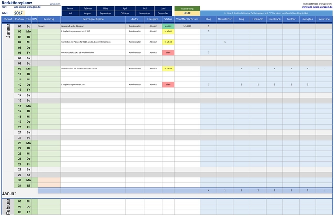Click the Twitter column header
The image size is (334, 216).
(x=291, y=19)
